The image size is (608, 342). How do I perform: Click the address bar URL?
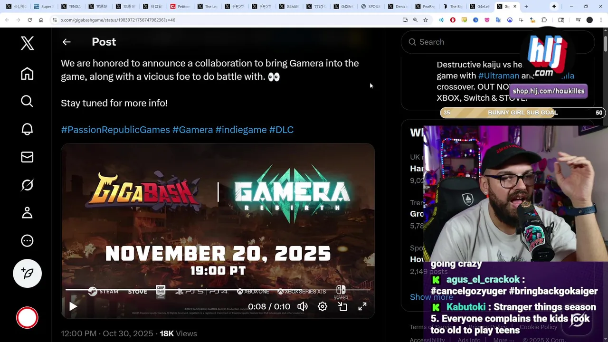pyautogui.click(x=118, y=20)
